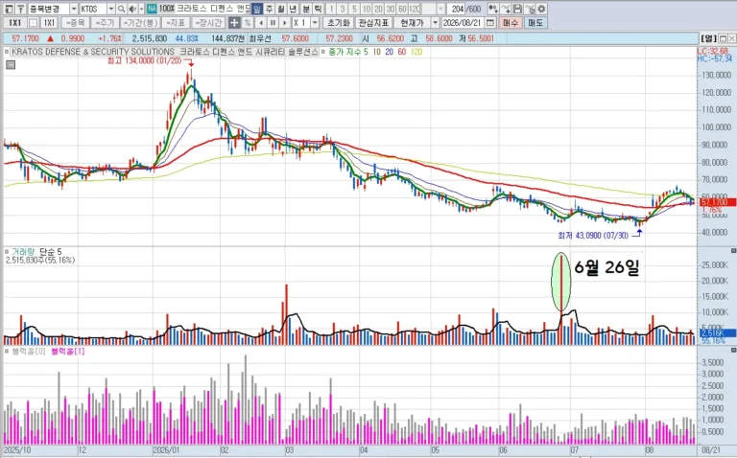Choose the 20 interval button
This screenshot has width=737, height=458.
tap(378, 9)
